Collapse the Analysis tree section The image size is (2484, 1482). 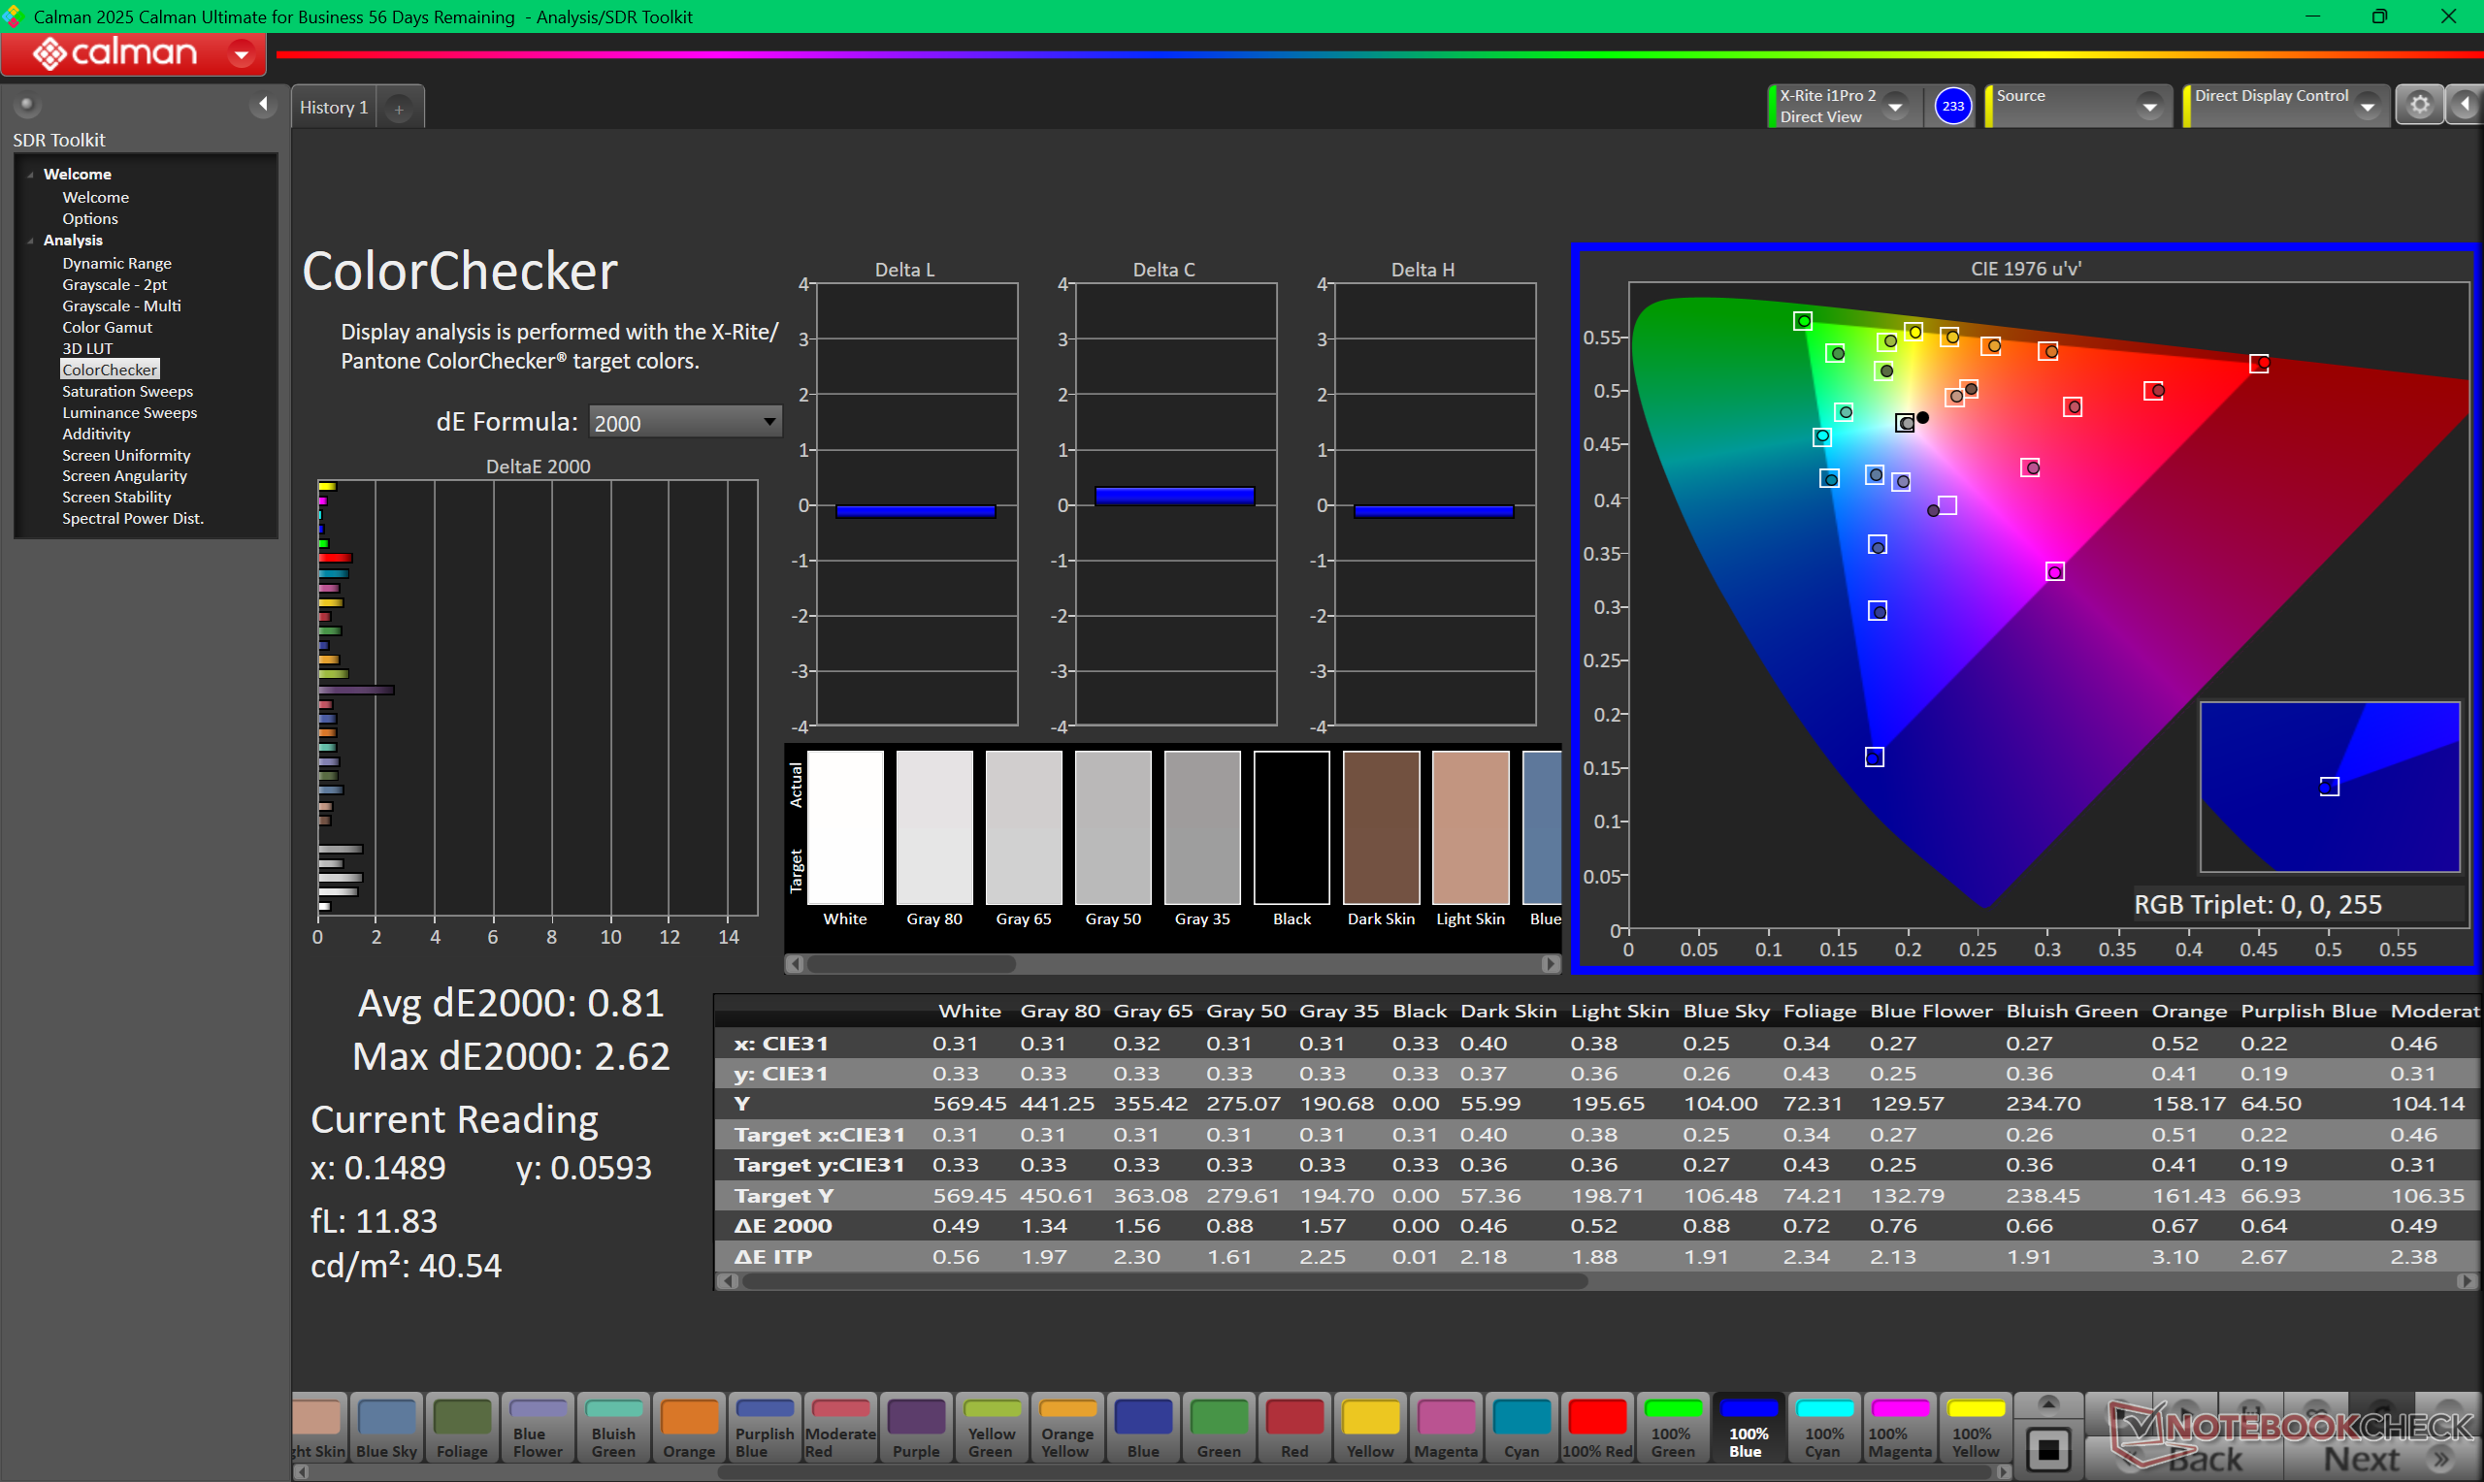point(31,241)
